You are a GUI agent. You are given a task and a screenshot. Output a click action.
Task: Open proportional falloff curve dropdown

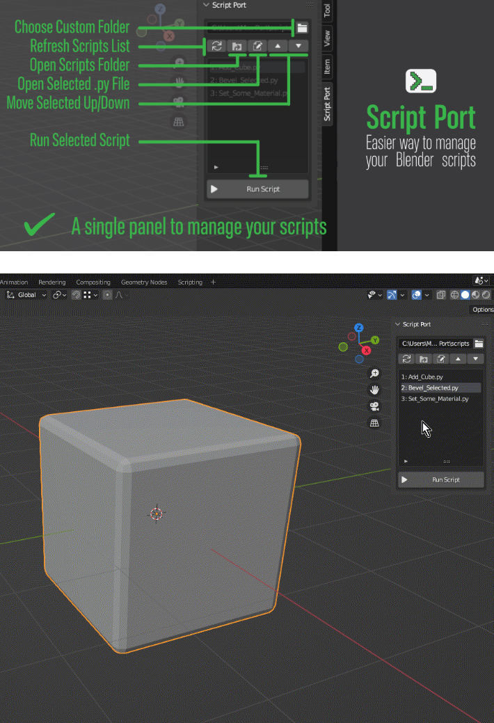[x=121, y=294]
